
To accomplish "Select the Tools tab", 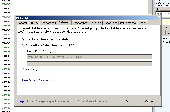I will (x=142, y=23).
